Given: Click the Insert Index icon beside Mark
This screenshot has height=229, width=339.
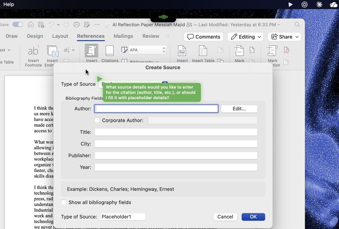Looking at the screenshot, I should [252, 50].
